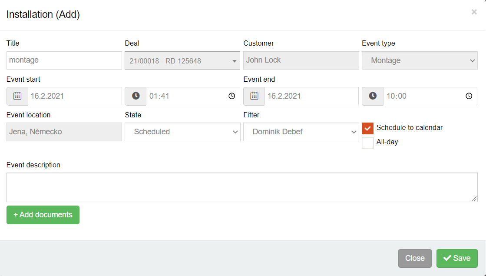
Task: Click the Event start date 16.2.2021 field
Action: coord(75,96)
